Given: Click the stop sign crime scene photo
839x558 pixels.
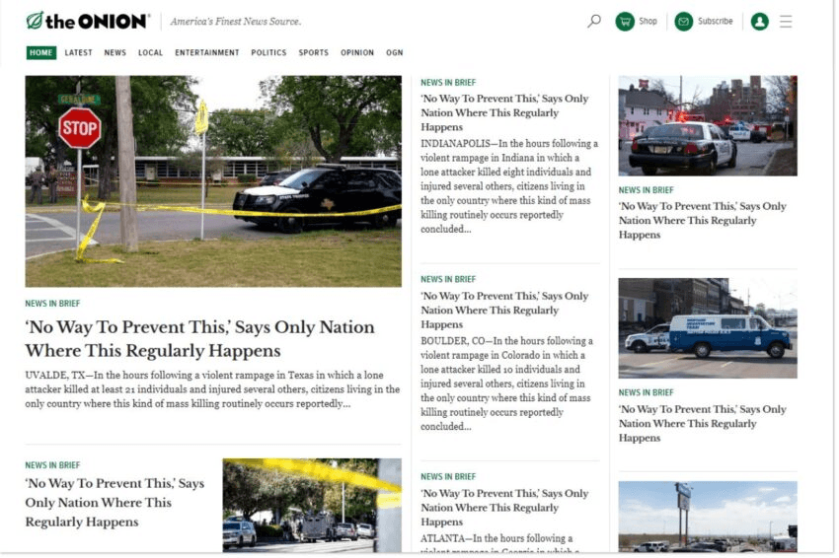Looking at the screenshot, I should click(x=213, y=181).
